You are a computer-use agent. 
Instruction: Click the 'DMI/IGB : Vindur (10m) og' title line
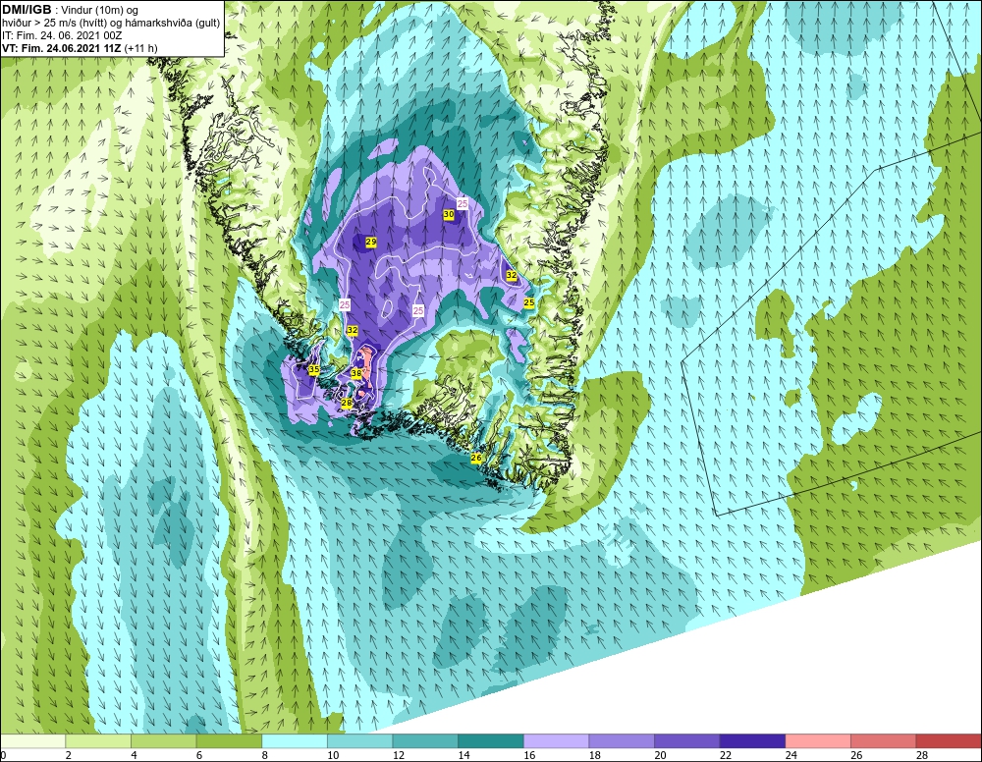[72, 10]
